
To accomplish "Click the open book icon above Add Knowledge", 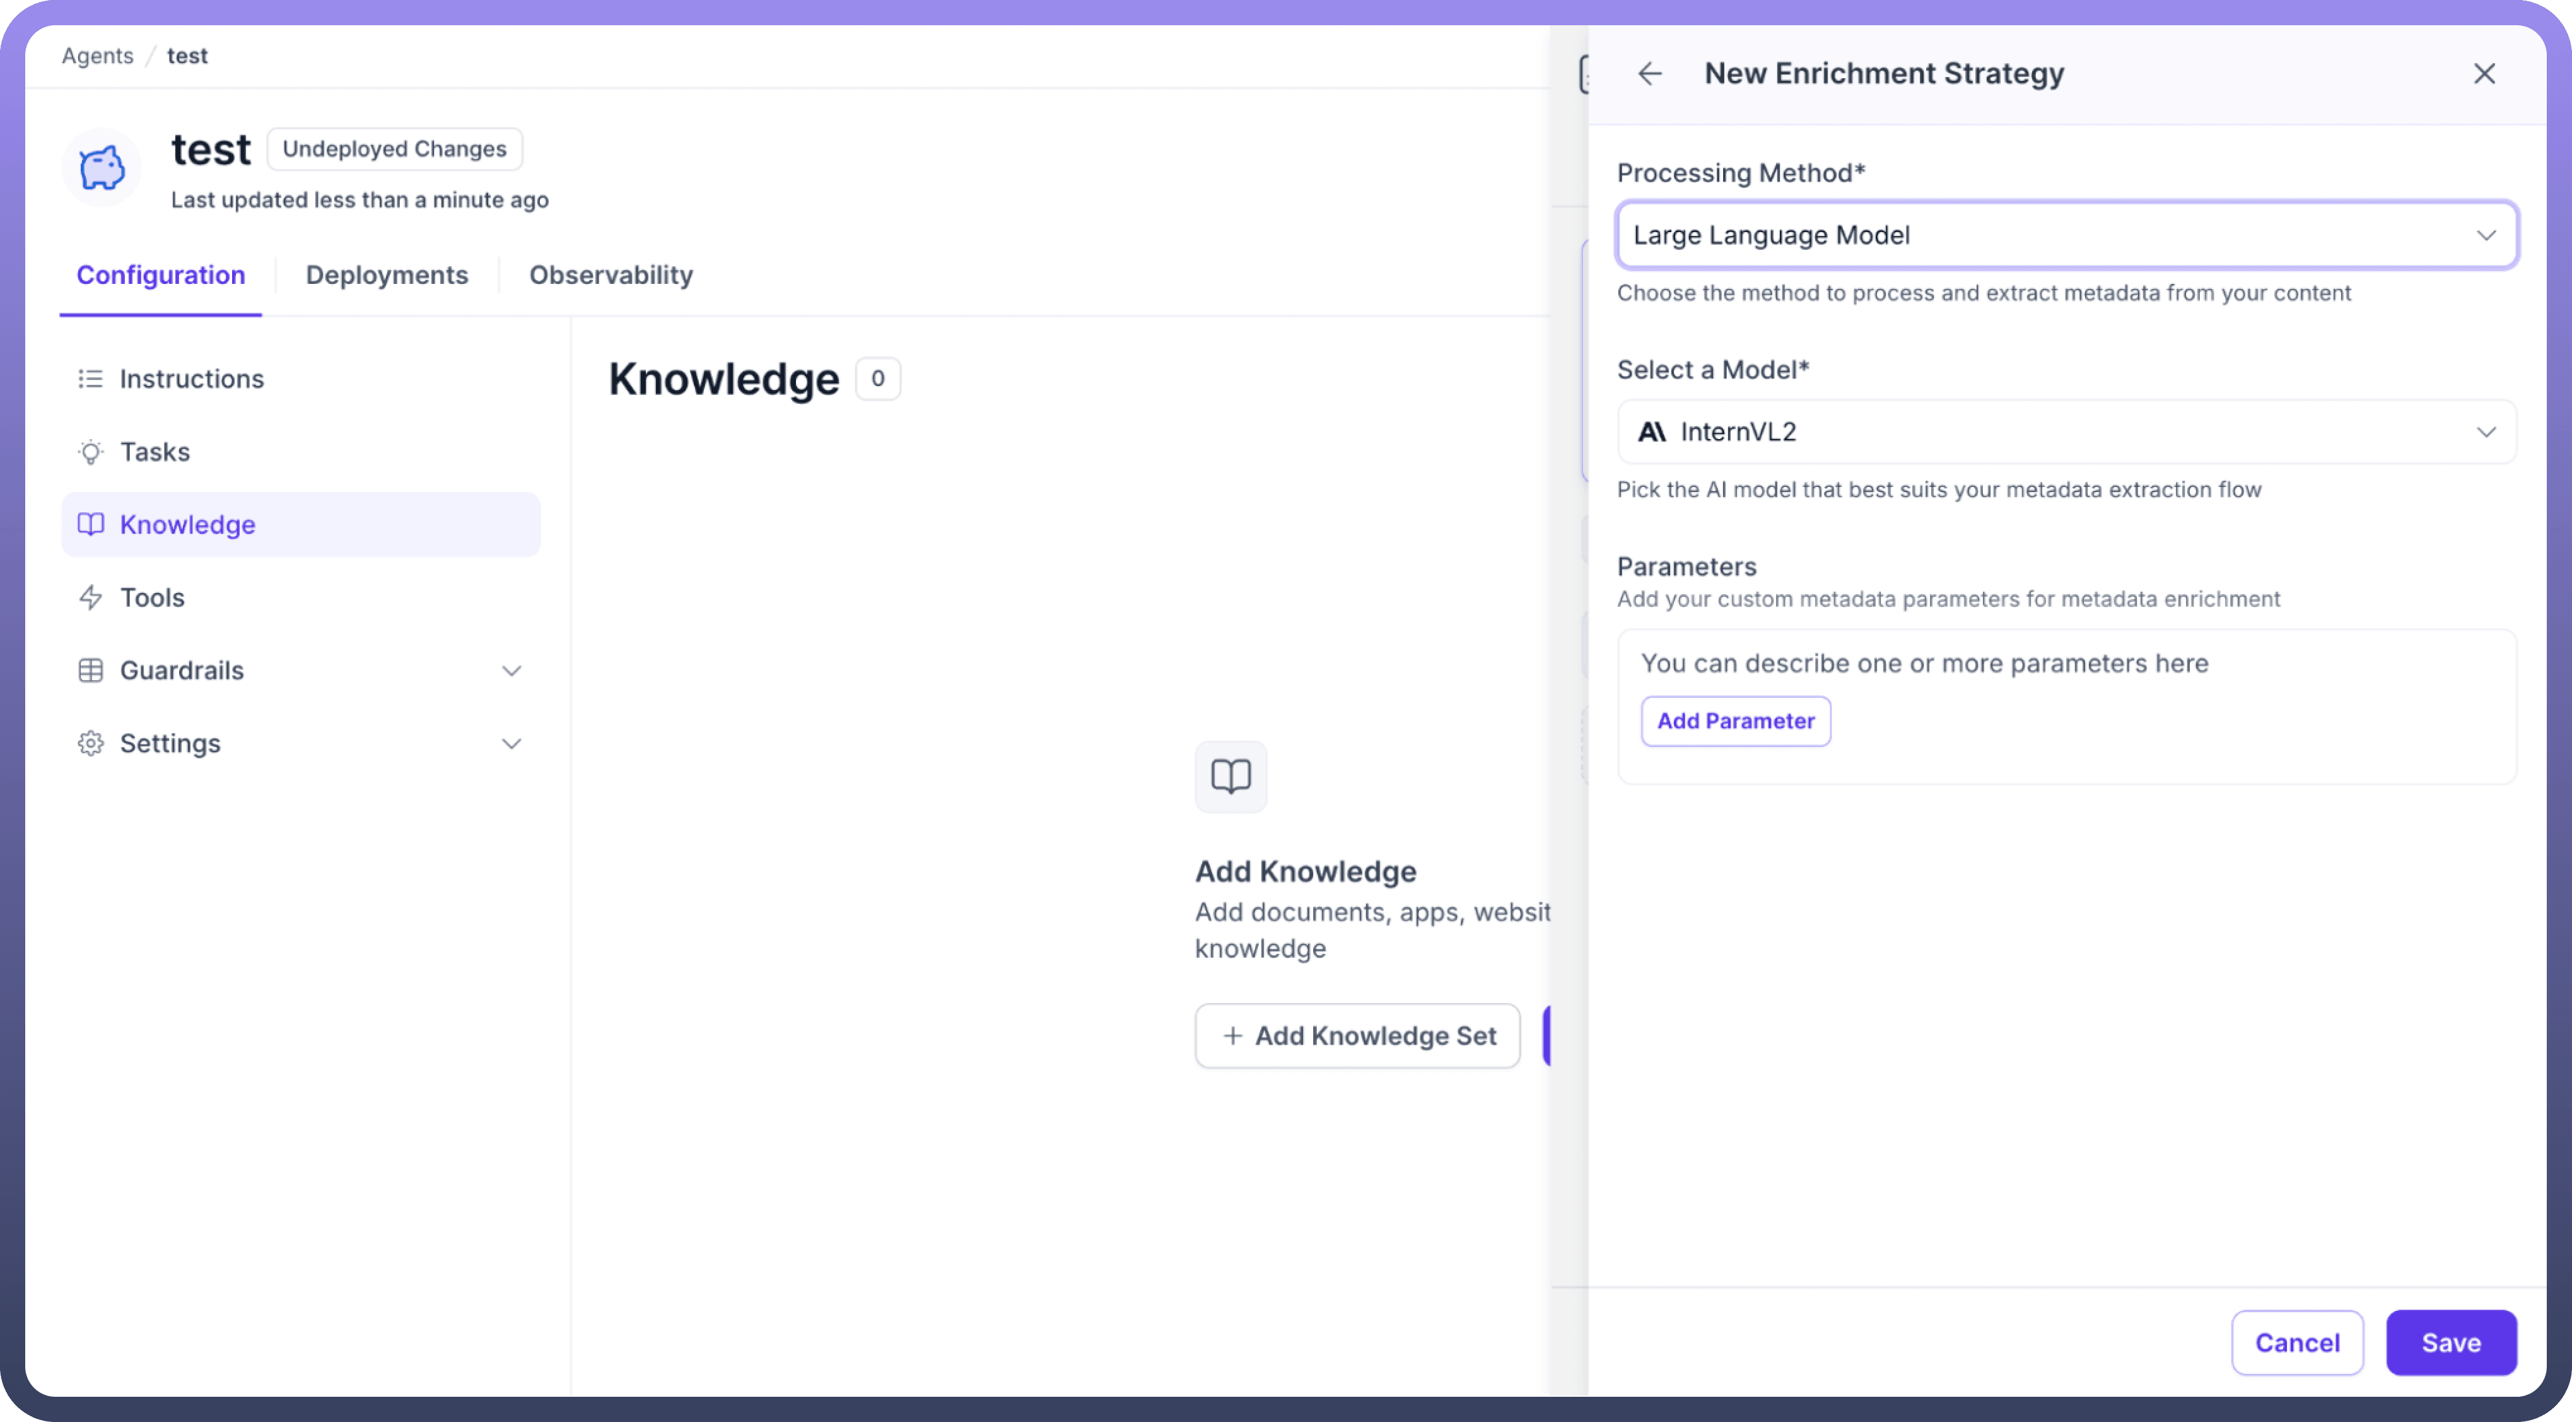I will point(1230,777).
